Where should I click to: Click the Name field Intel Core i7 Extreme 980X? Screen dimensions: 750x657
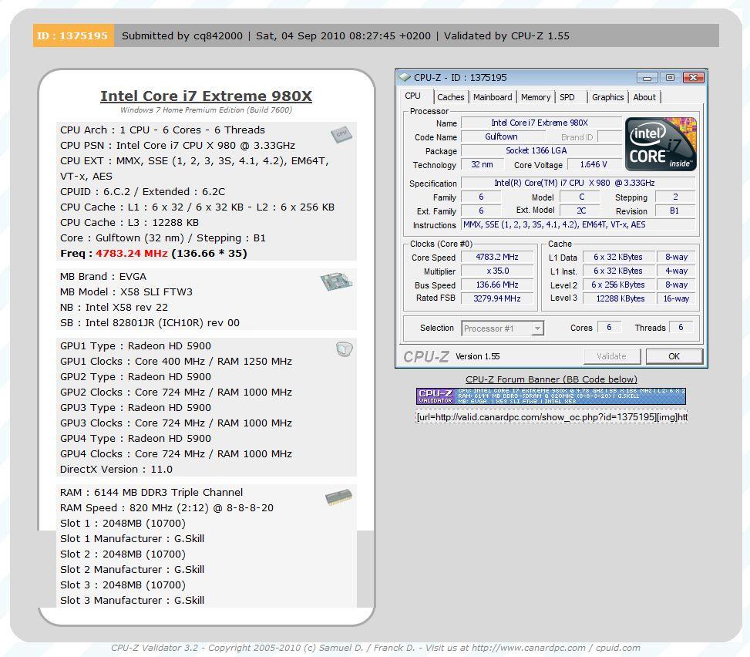(x=541, y=123)
